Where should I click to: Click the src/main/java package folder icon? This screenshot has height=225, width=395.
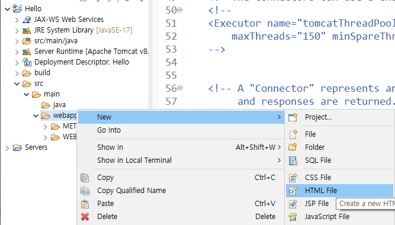coord(27,41)
